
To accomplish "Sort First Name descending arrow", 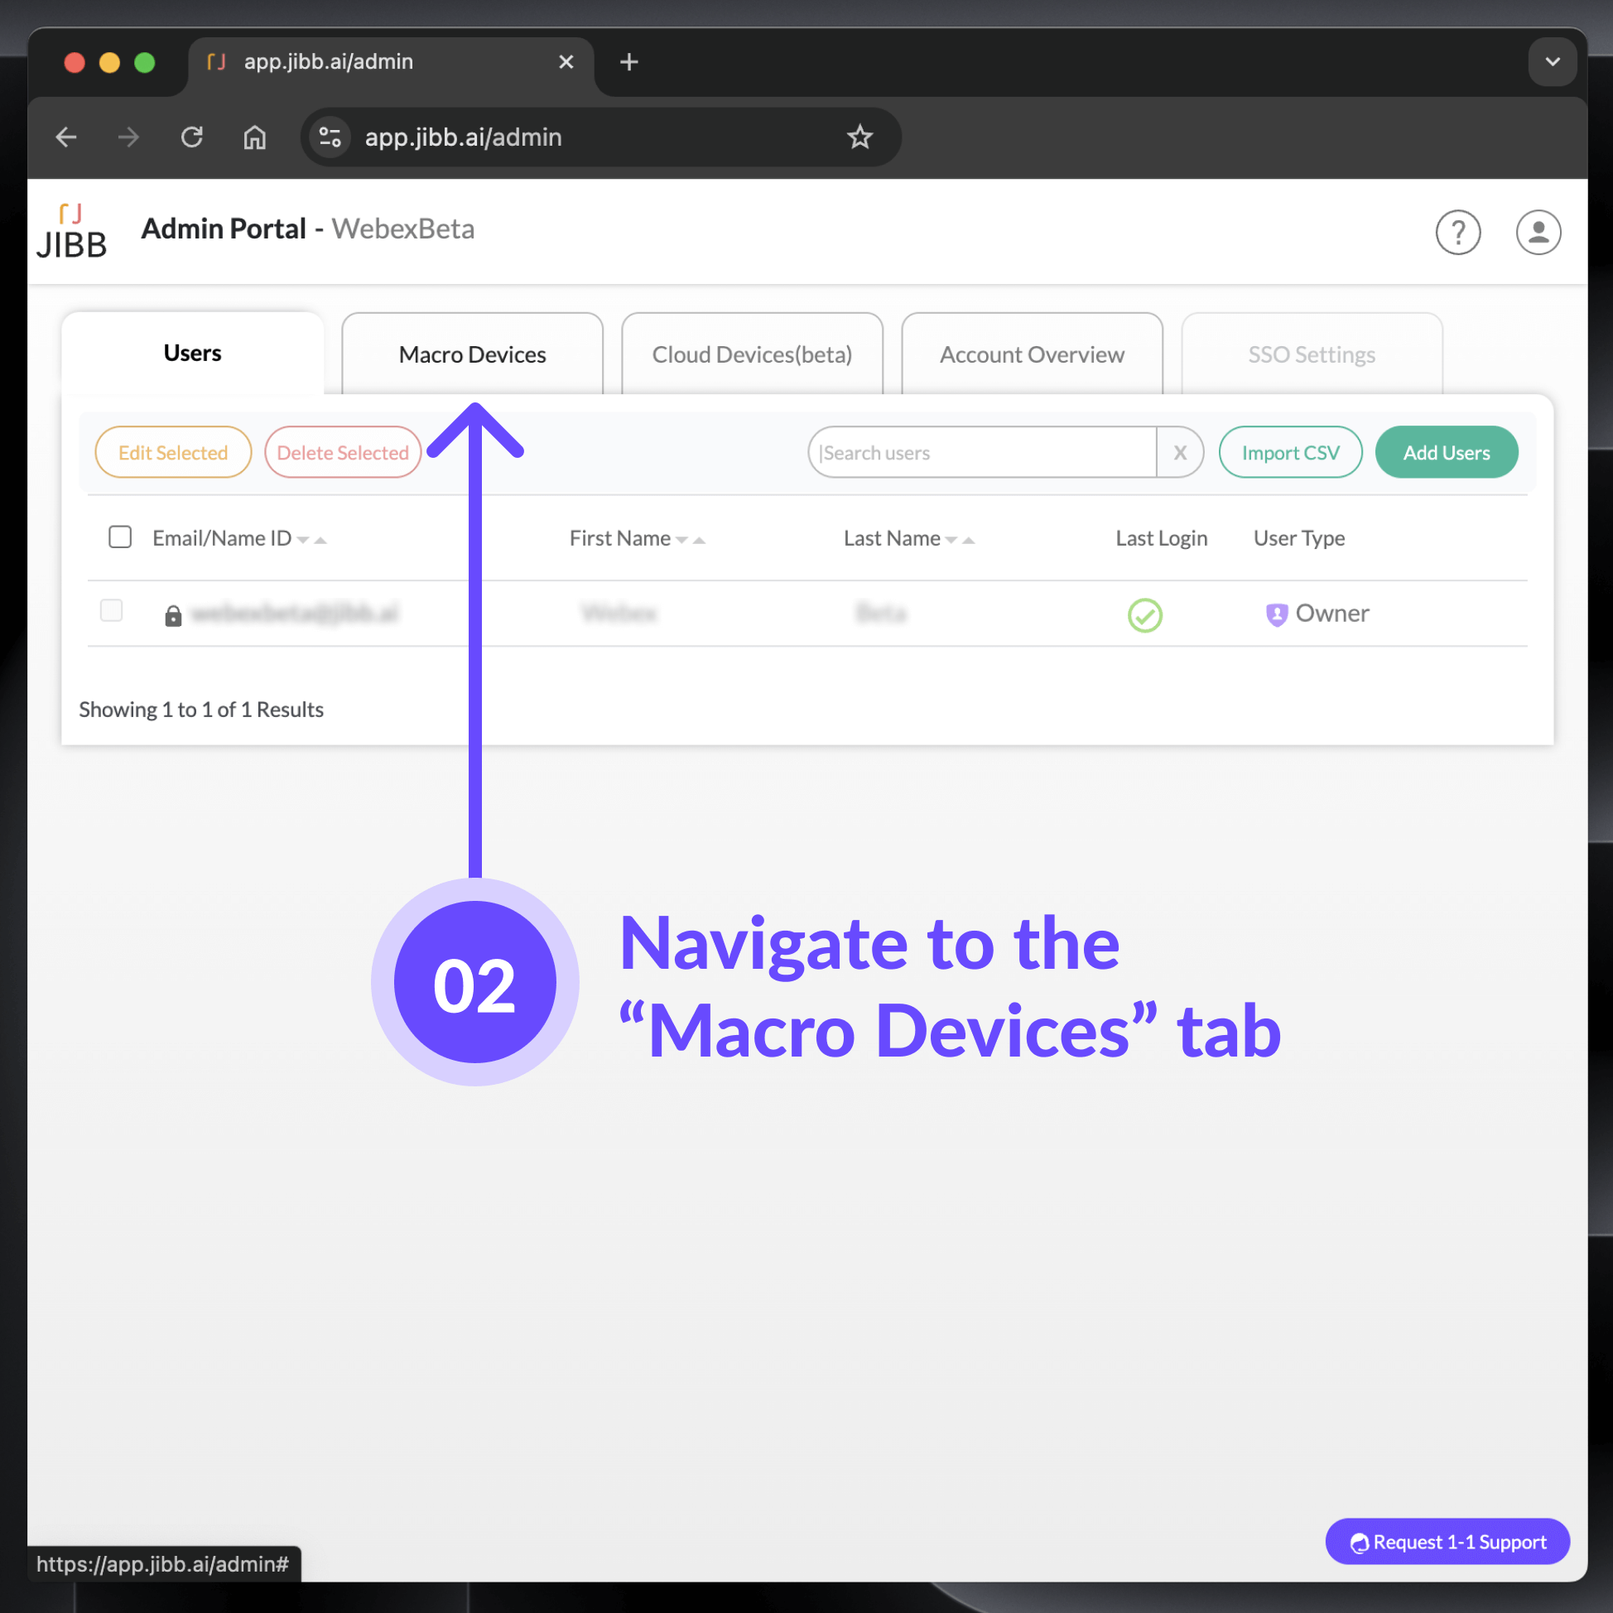I will point(681,540).
